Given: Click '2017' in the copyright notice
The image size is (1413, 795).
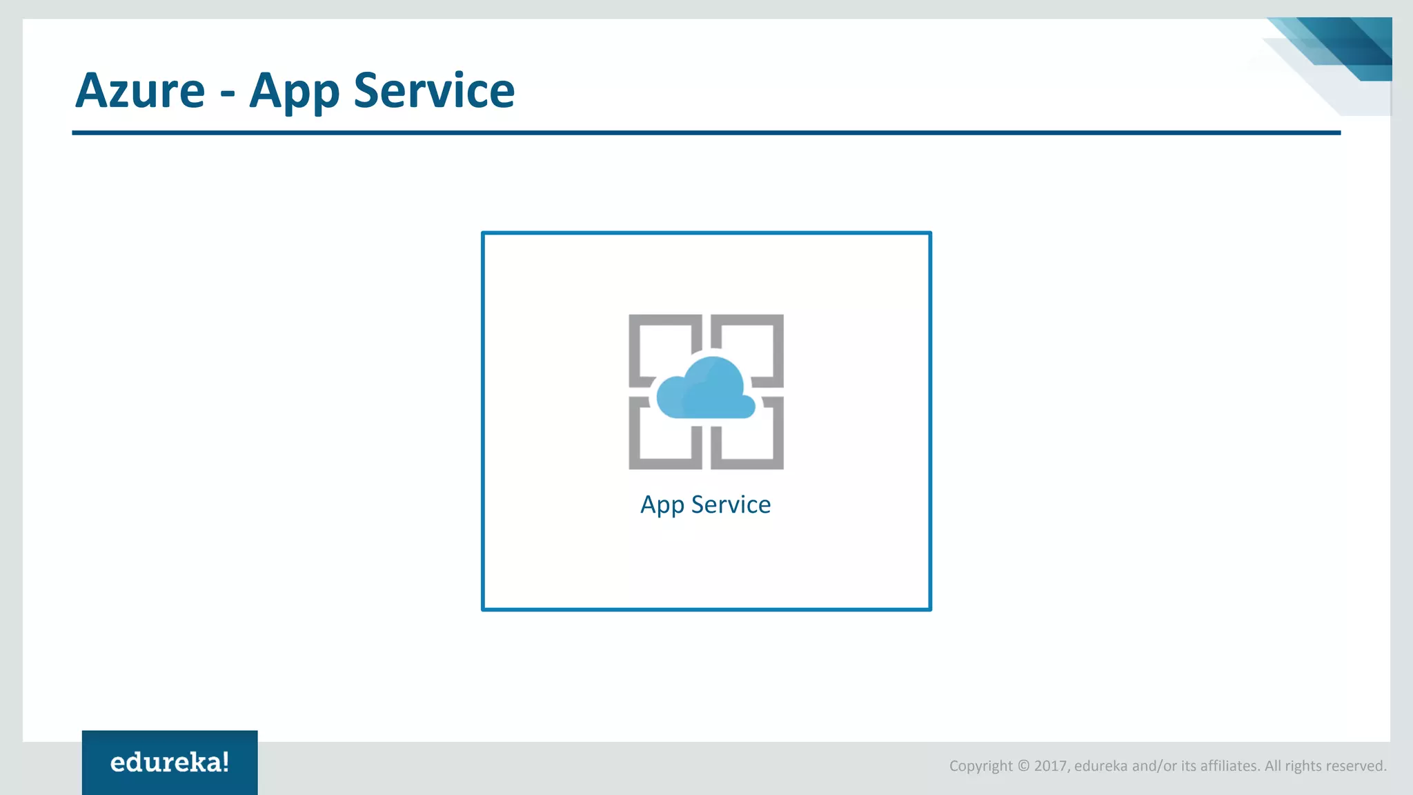Looking at the screenshot, I should click(x=1051, y=766).
